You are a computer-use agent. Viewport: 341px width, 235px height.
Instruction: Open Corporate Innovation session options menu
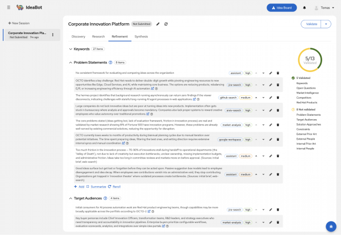[53, 35]
